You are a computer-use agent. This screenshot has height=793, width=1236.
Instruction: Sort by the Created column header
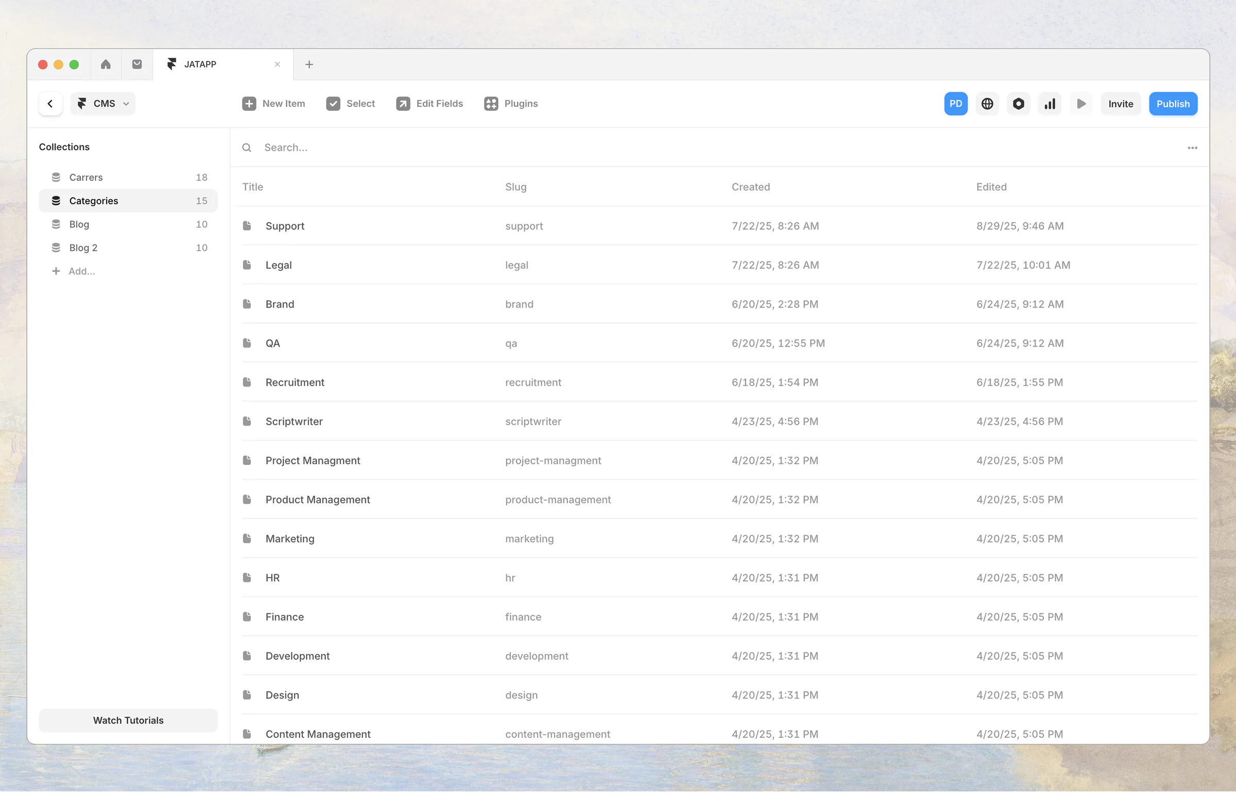click(751, 187)
